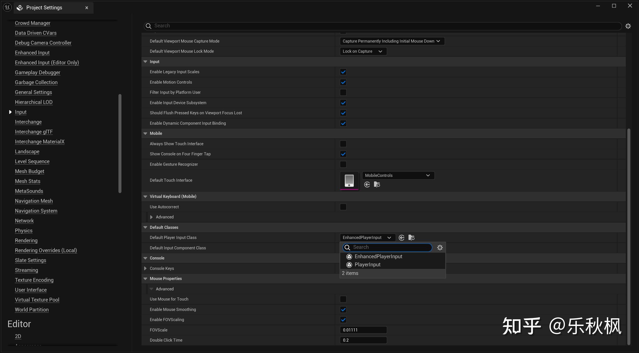This screenshot has height=353, width=639.
Task: Expand the Console Keys row
Action: click(x=145, y=268)
